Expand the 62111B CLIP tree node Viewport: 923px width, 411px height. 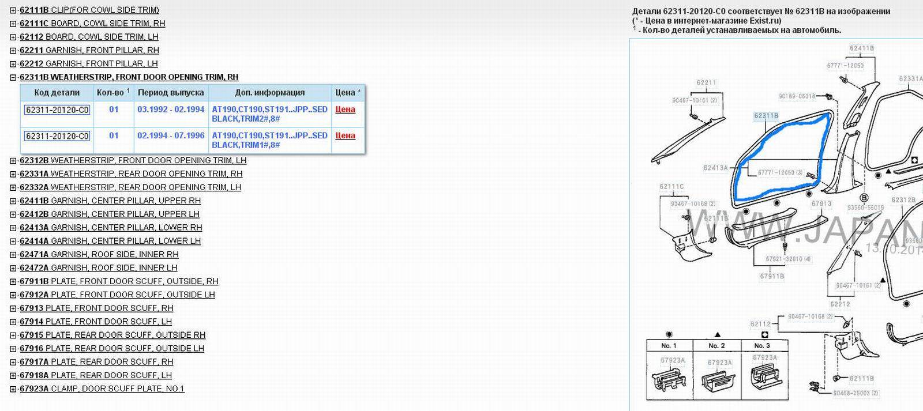(x=13, y=10)
